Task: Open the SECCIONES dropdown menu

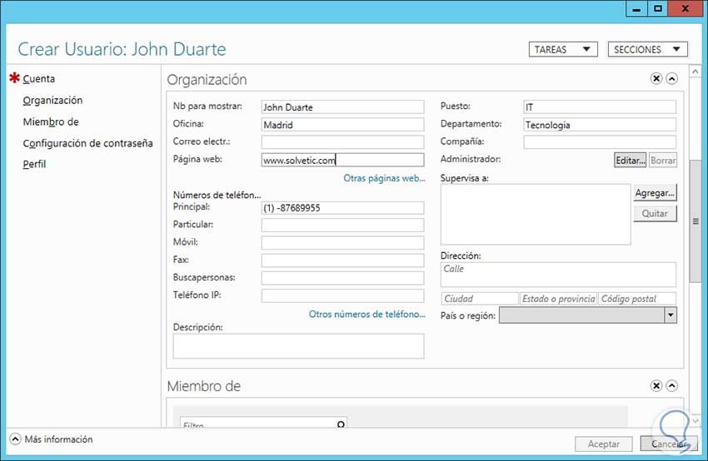Action: click(x=647, y=49)
